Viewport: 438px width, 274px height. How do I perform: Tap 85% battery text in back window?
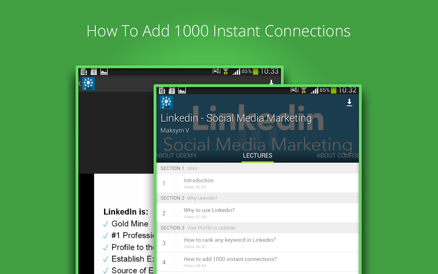pos(247,71)
